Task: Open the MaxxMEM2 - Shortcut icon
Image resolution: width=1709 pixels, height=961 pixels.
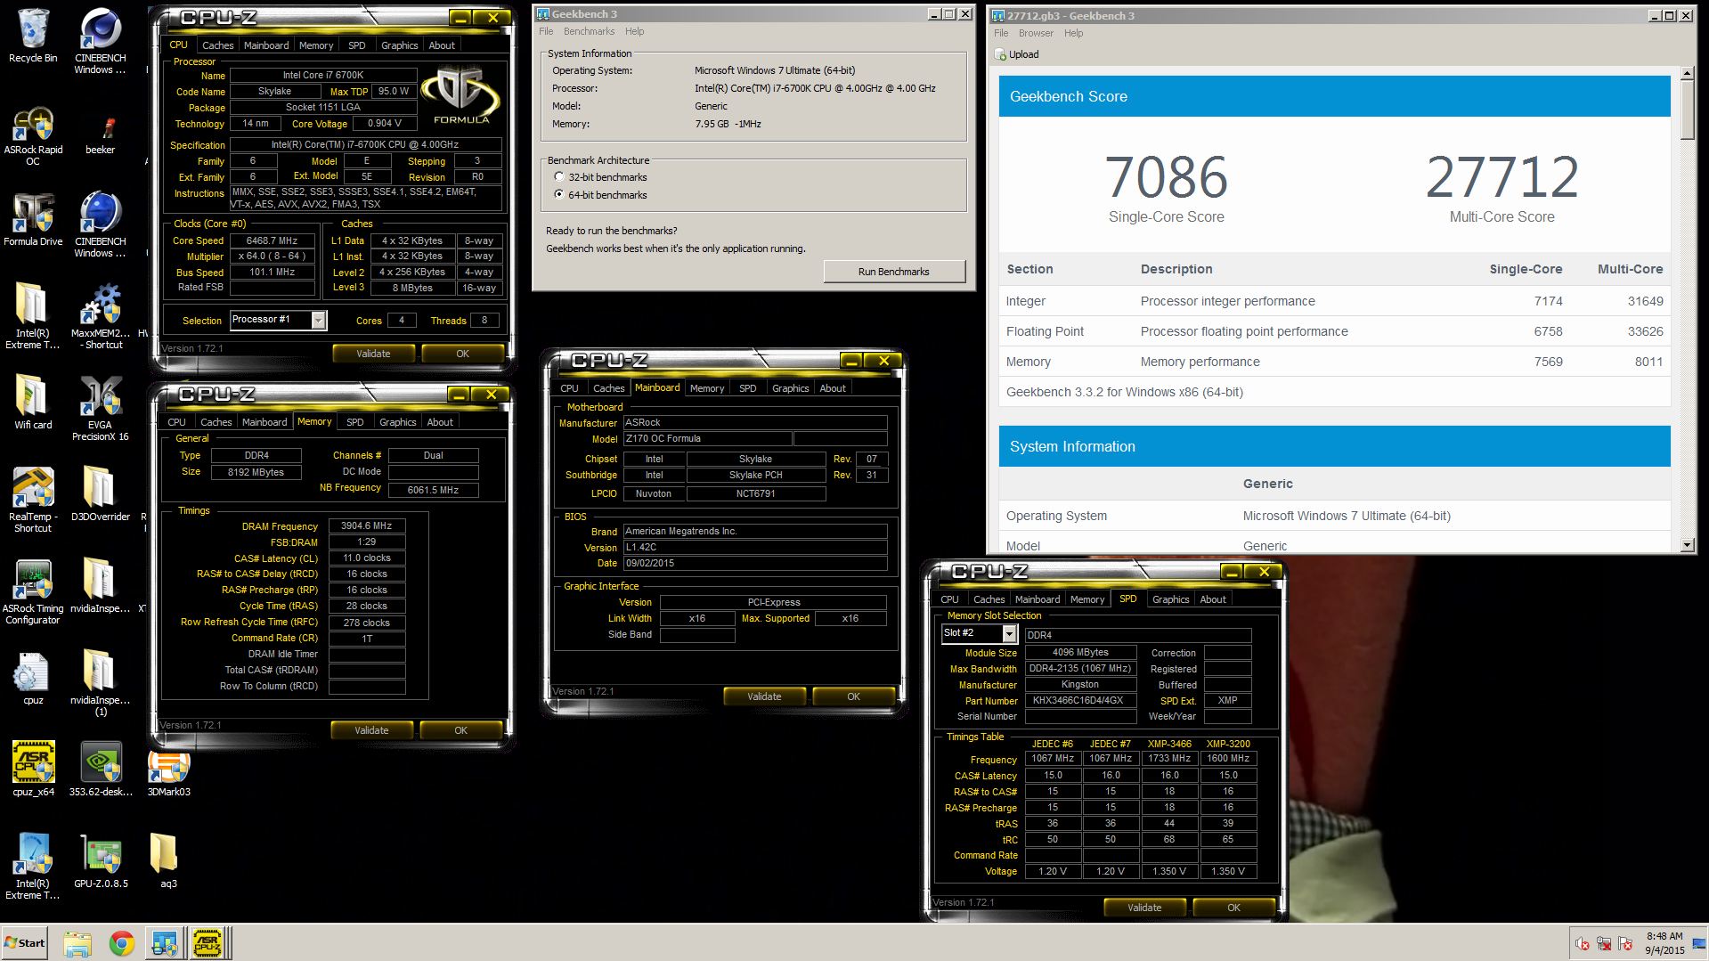Action: pyautogui.click(x=100, y=316)
